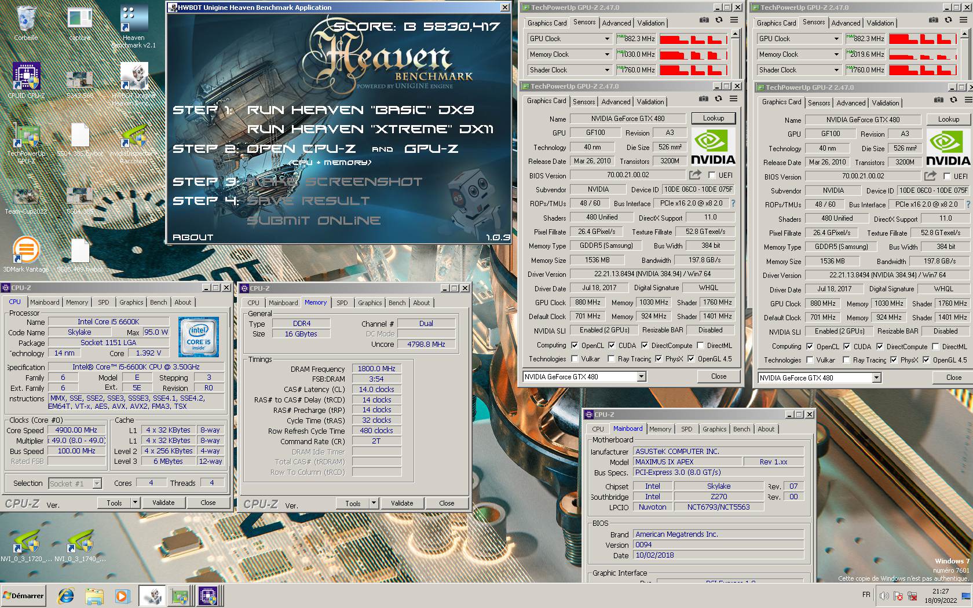Open Socket #1 Selection combo box in CPU-Z
Screen dimensions: 973x608
pyautogui.click(x=75, y=484)
